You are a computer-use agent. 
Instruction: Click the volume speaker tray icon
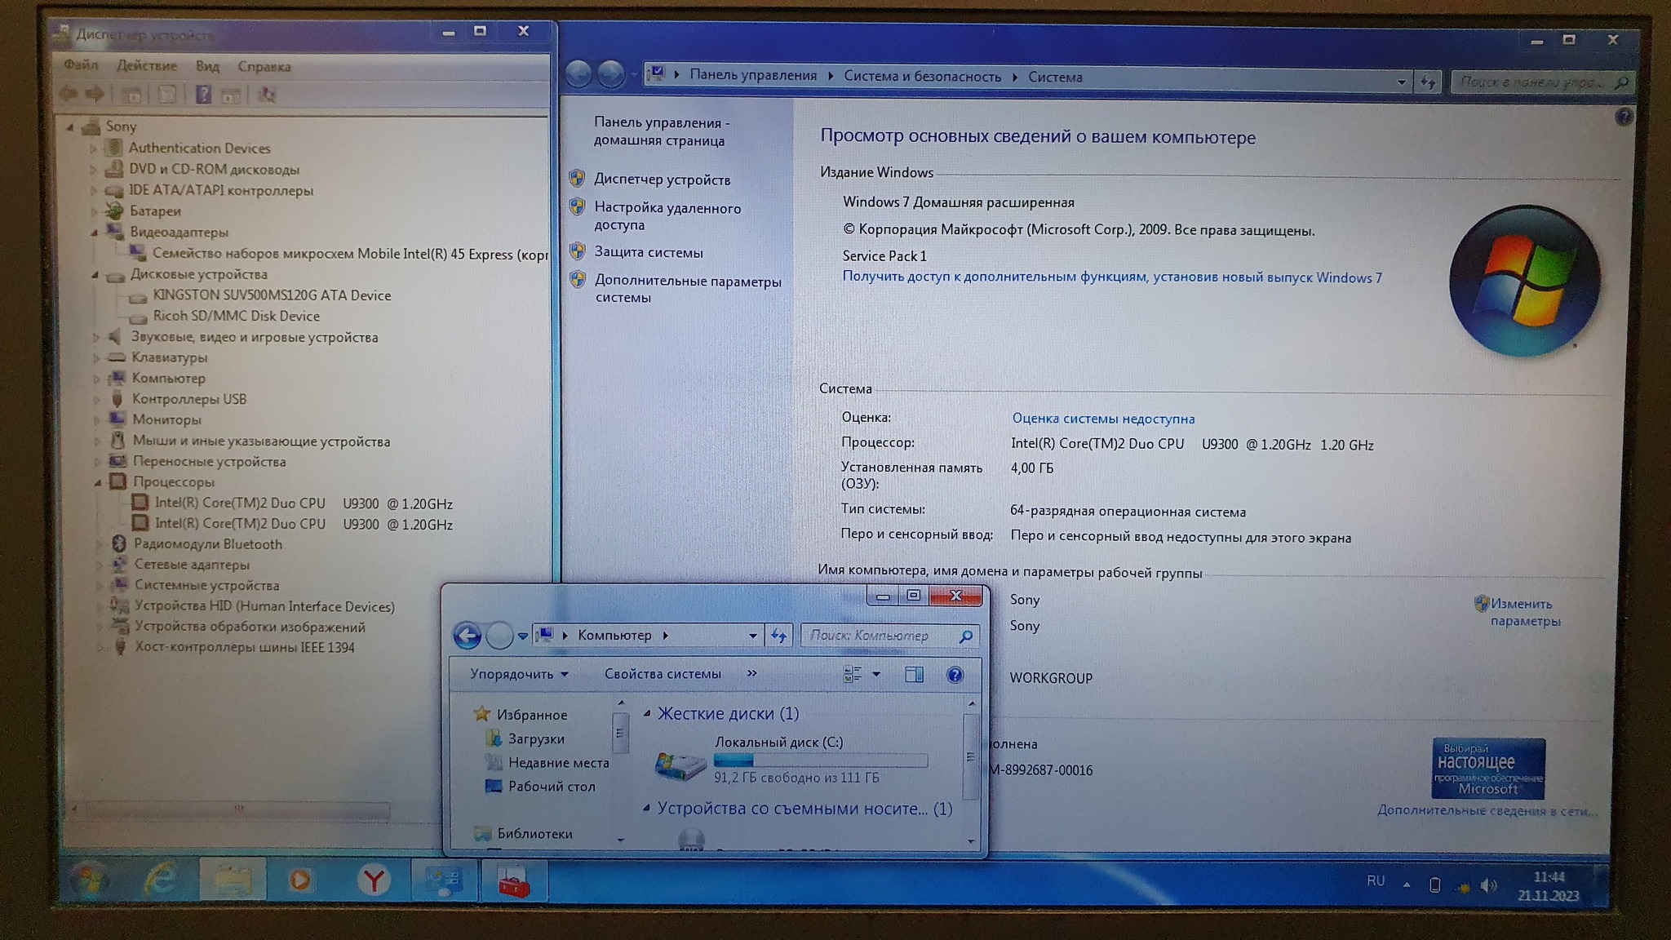coord(1488,885)
